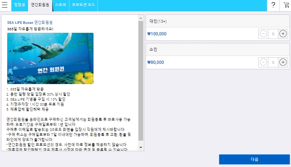Click the line '5. 제휴업체 할인혜택 제공'

pyautogui.click(x=28, y=109)
